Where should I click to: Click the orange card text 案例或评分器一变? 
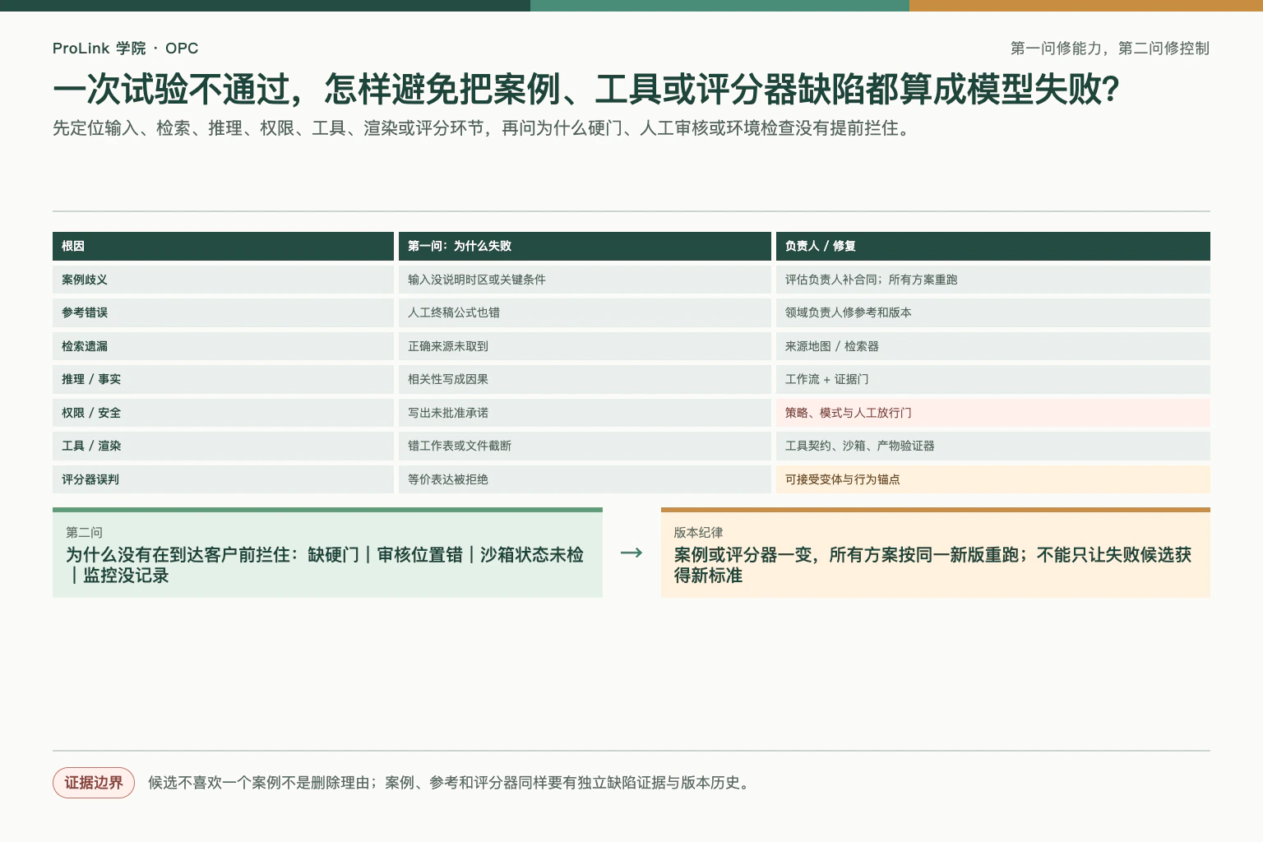[932, 565]
